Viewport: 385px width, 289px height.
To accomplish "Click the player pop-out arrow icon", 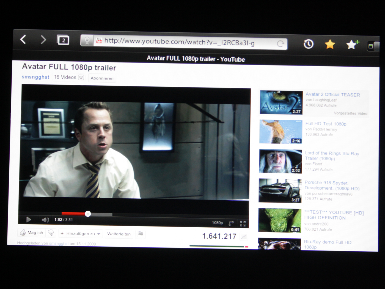I will pos(231,223).
